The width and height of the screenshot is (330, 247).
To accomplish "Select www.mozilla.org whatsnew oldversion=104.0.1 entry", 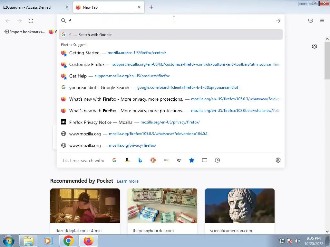I will coord(171,133).
